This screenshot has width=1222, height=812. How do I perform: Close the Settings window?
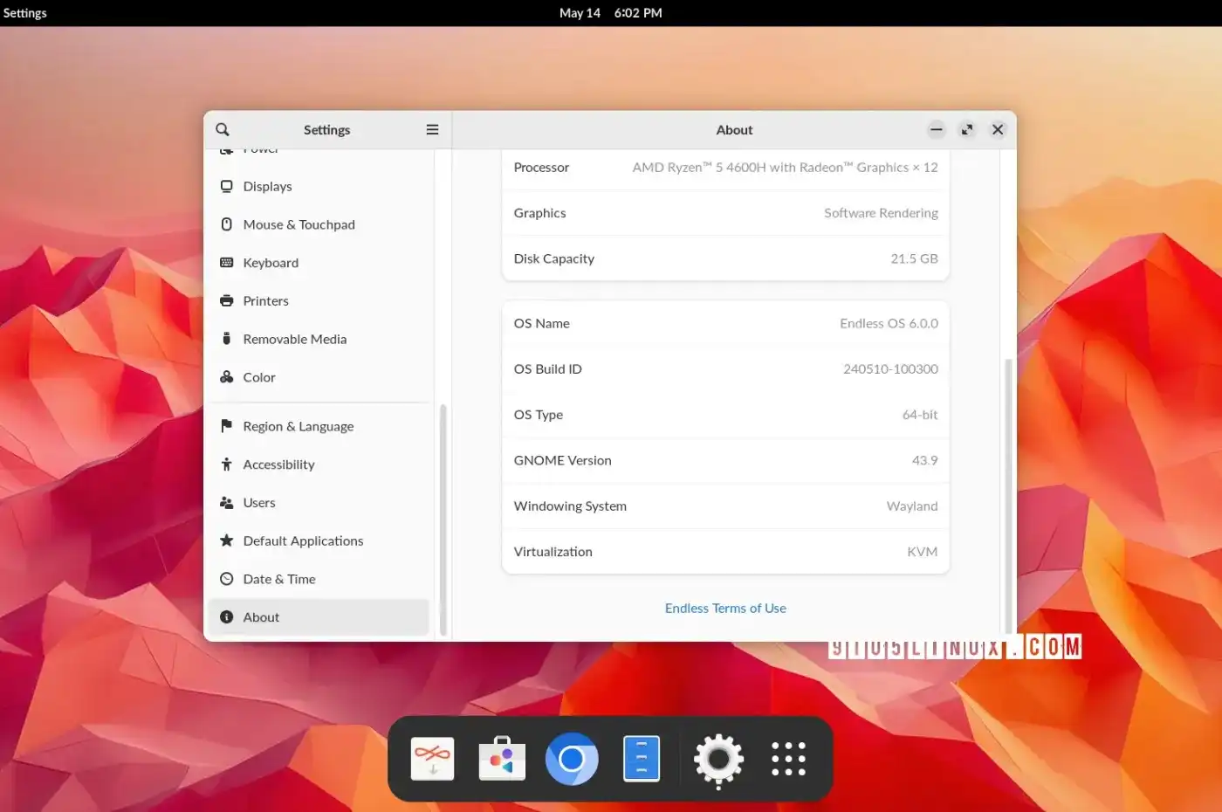(x=998, y=129)
